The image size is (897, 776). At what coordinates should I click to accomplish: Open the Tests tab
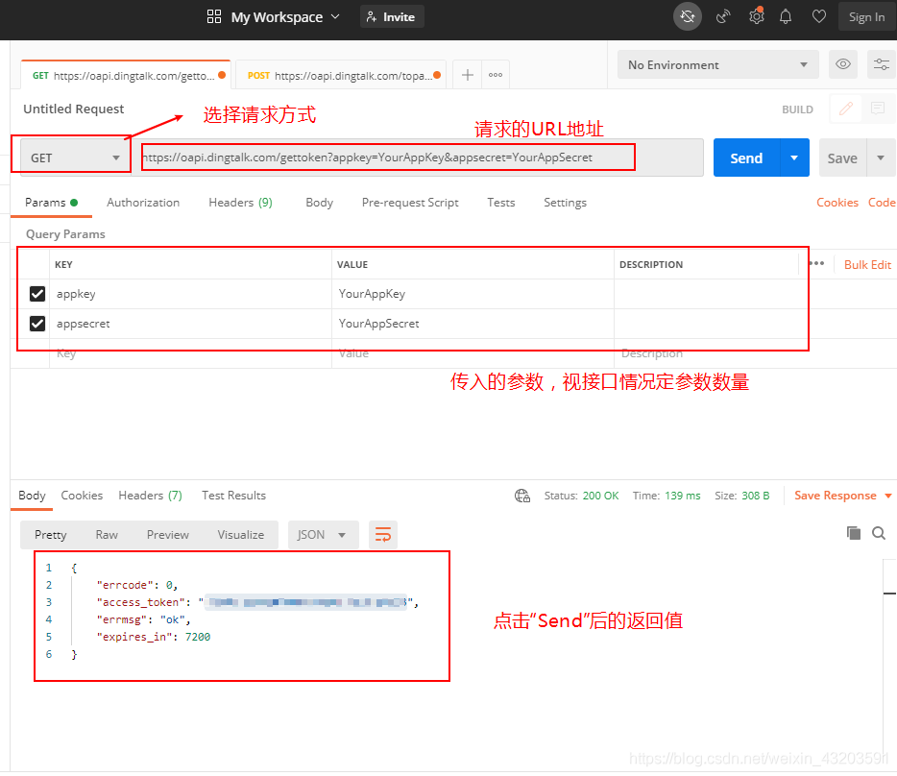click(x=500, y=203)
